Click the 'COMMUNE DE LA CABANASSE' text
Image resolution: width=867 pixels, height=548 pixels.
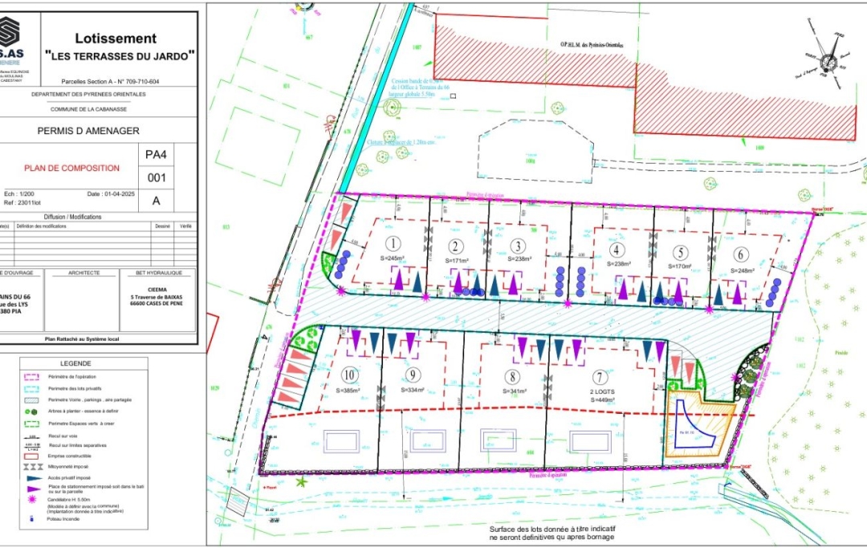pyautogui.click(x=88, y=109)
